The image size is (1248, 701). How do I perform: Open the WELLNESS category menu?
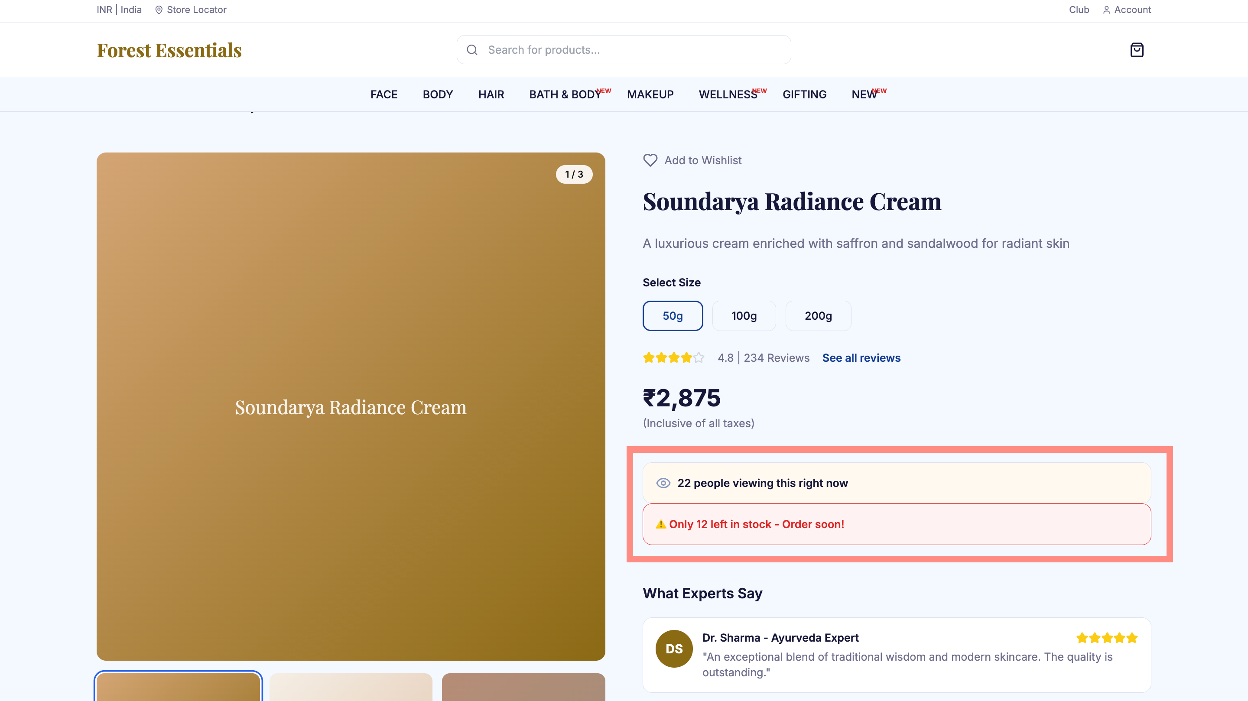[x=728, y=94]
